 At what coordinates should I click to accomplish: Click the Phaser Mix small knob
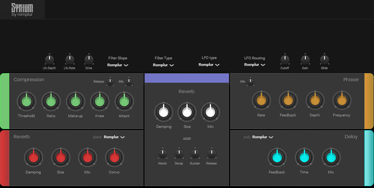[250, 82]
